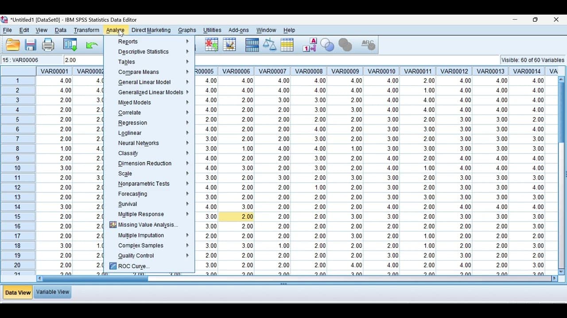Image resolution: width=567 pixels, height=318 pixels.
Task: Click the horizontal scrollbar right arrow
Action: pyautogui.click(x=554, y=278)
